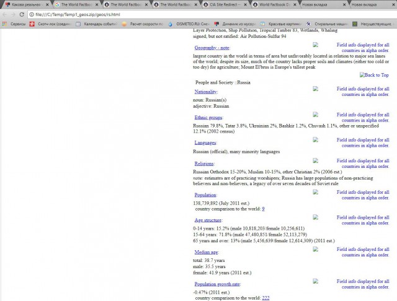Open Field info link in Languages row

[363, 143]
